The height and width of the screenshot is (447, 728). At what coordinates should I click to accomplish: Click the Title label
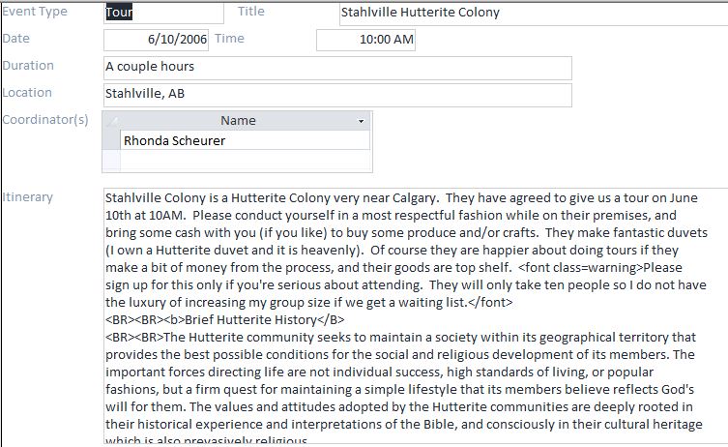coord(250,12)
